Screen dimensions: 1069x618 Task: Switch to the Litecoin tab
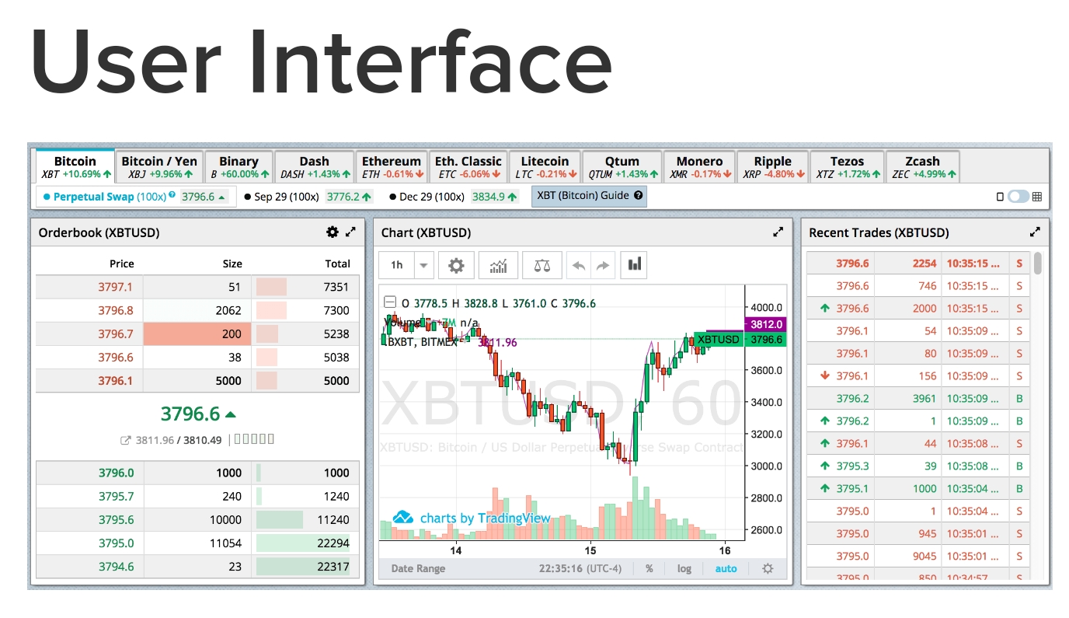545,167
